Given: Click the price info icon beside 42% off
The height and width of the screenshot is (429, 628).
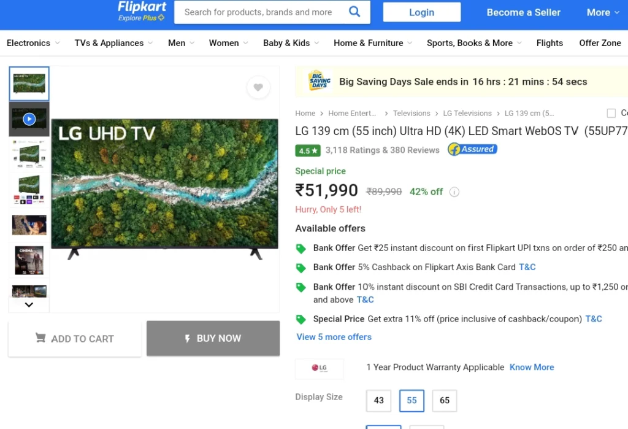Looking at the screenshot, I should pyautogui.click(x=454, y=192).
